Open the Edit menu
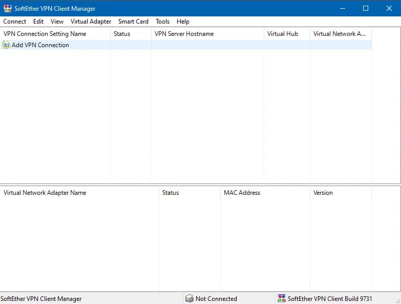This screenshot has height=304, width=401. coord(38,22)
